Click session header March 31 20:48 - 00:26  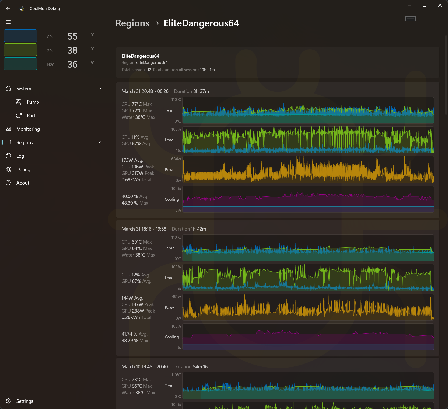[145, 91]
